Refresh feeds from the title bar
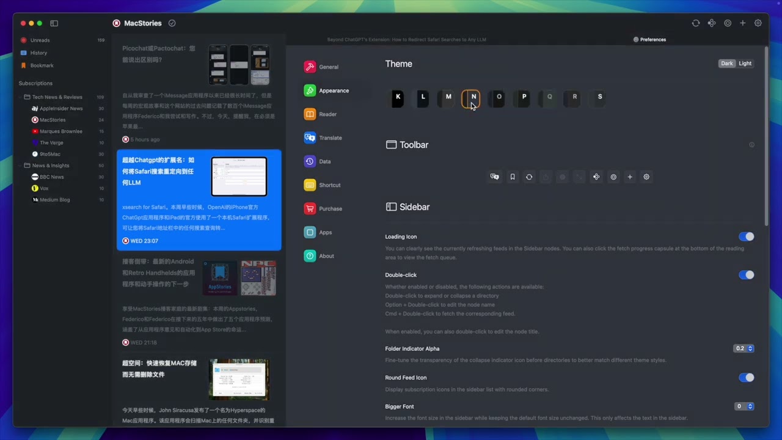The image size is (782, 440). (696, 23)
